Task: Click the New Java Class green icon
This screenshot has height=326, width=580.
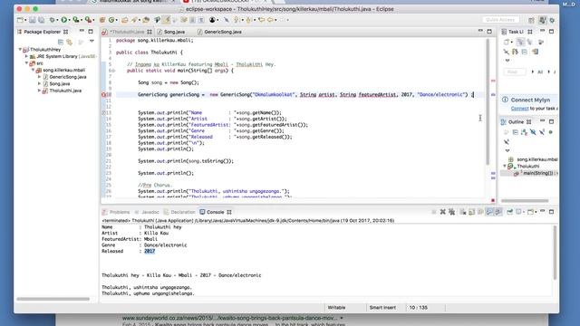Action: (111, 20)
